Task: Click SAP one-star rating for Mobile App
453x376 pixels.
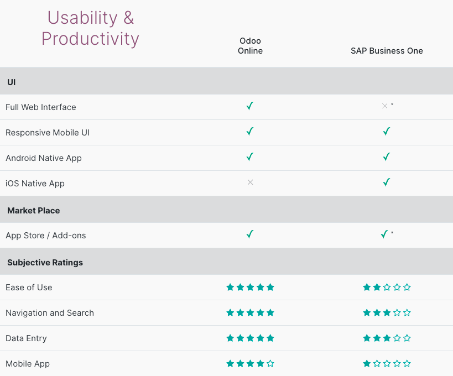Action: [387, 364]
